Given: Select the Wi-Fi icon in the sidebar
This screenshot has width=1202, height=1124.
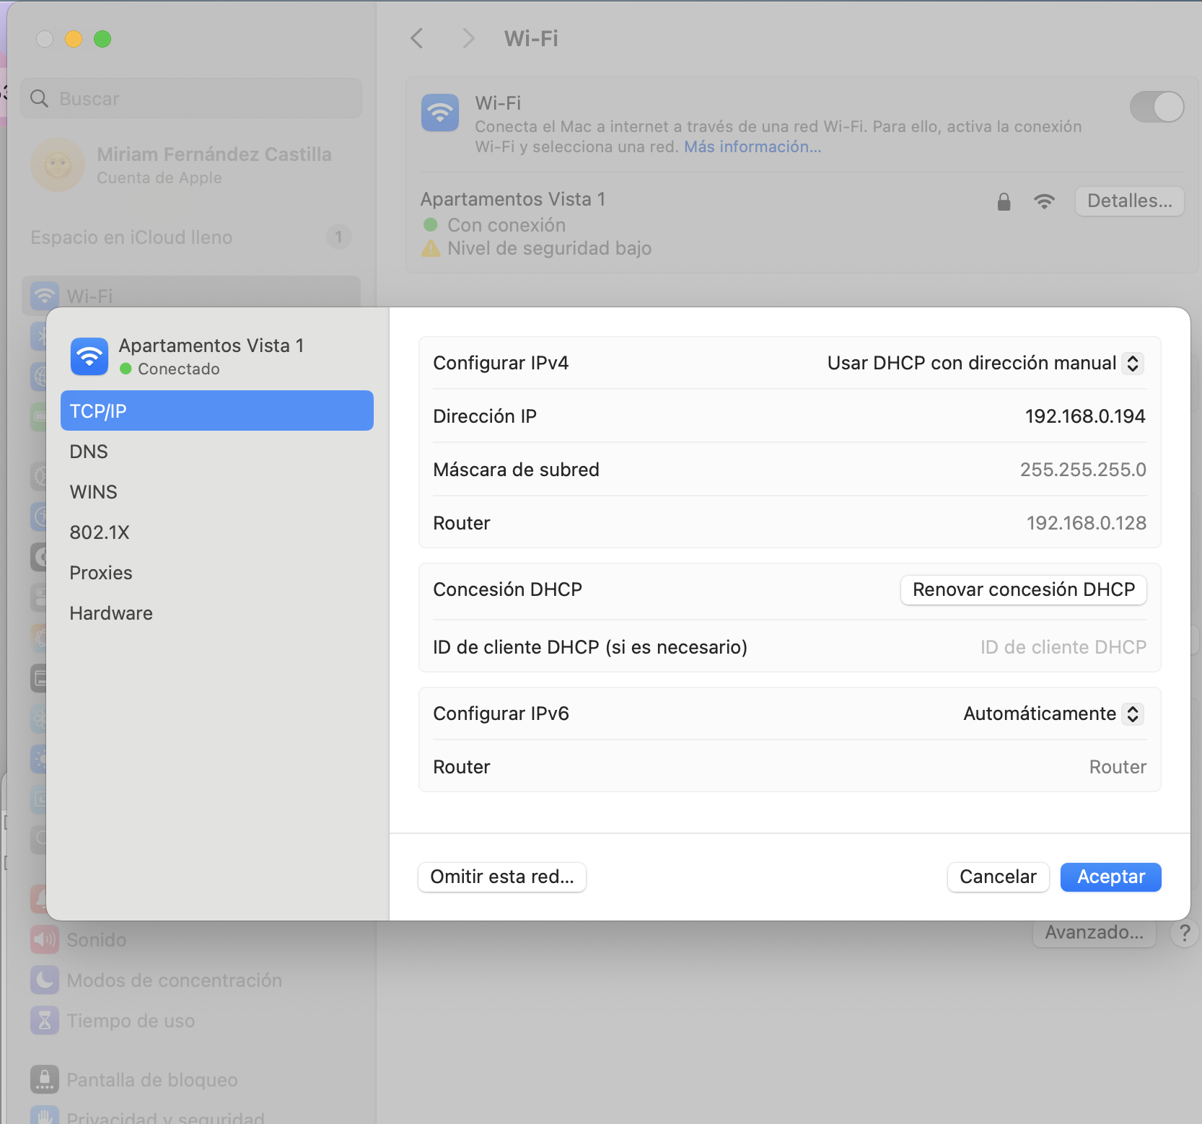Looking at the screenshot, I should click(x=44, y=296).
